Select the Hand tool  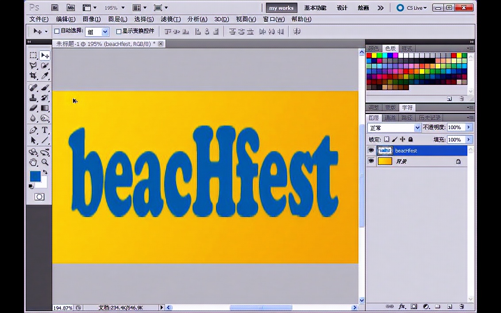[x=33, y=162]
